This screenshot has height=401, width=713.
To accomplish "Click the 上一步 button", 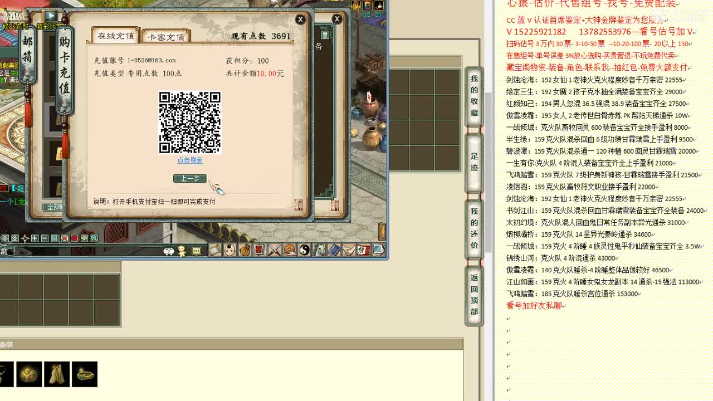I will [x=190, y=178].
